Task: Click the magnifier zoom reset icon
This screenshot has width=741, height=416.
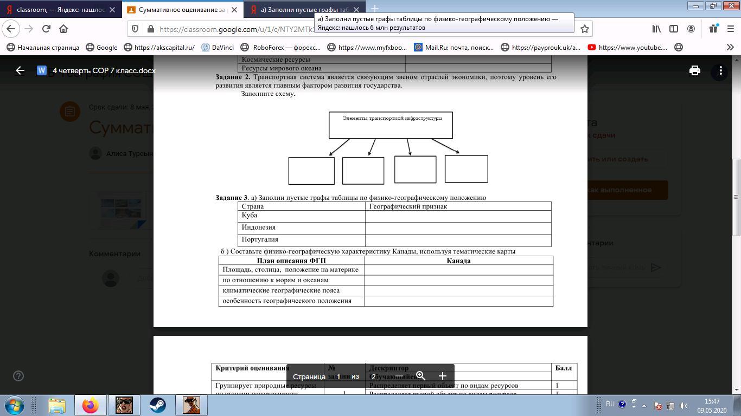Action: tap(420, 376)
